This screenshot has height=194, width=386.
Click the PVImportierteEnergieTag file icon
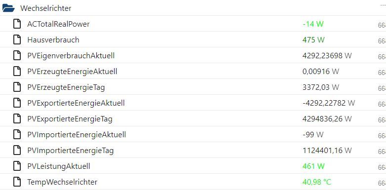click(x=17, y=150)
